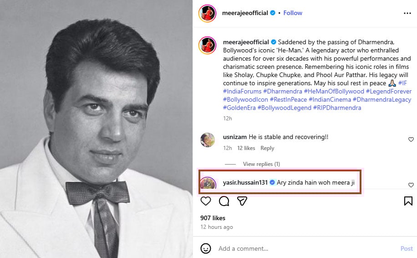417x258 pixels.
Task: View the 12 likes on usnizam's comment
Action: pos(246,148)
